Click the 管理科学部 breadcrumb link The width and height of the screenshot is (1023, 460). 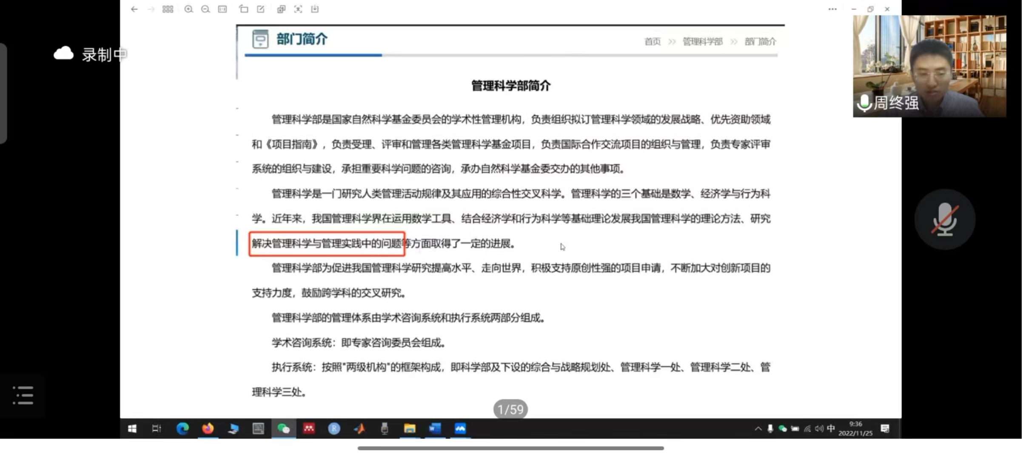[x=702, y=42]
